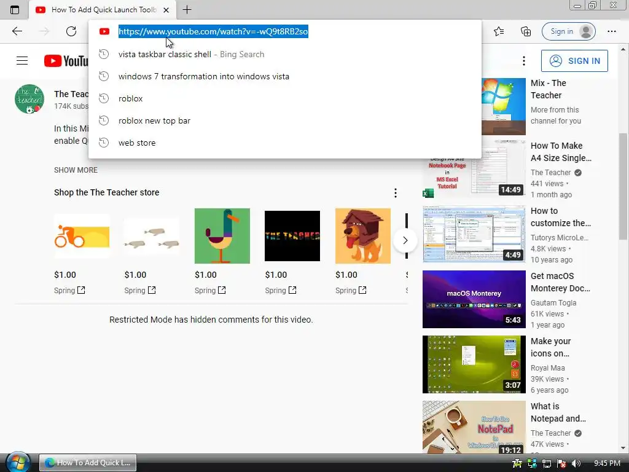Open 'Make your icons on...' video thumbnail
The width and height of the screenshot is (629, 472).
pos(474,364)
